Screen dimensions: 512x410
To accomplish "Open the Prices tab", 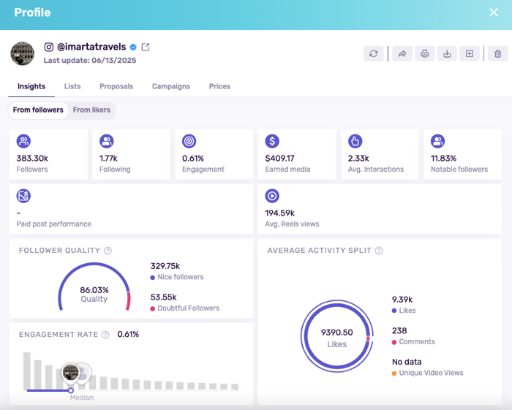I will coord(219,86).
